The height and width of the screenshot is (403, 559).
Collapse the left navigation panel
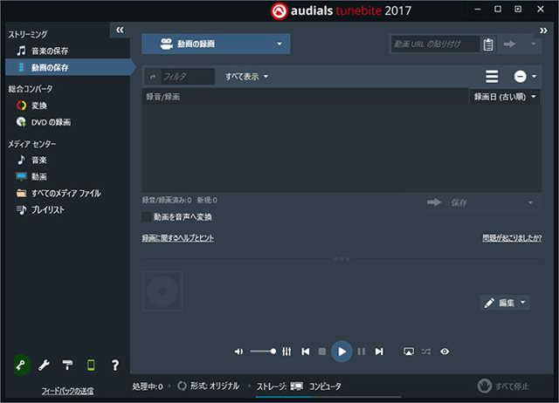tap(120, 30)
